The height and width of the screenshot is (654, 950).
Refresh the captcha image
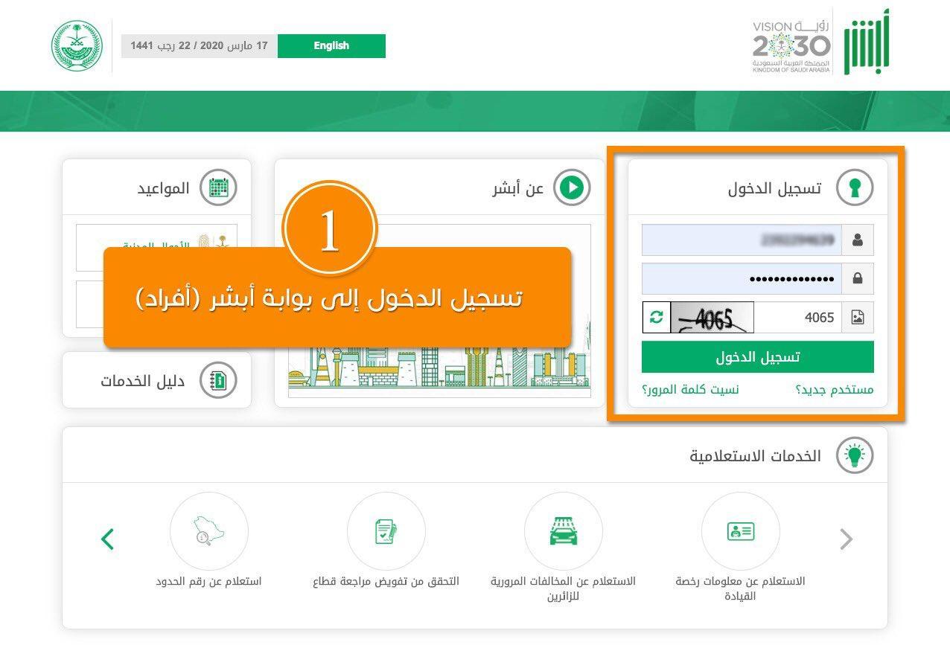(655, 317)
